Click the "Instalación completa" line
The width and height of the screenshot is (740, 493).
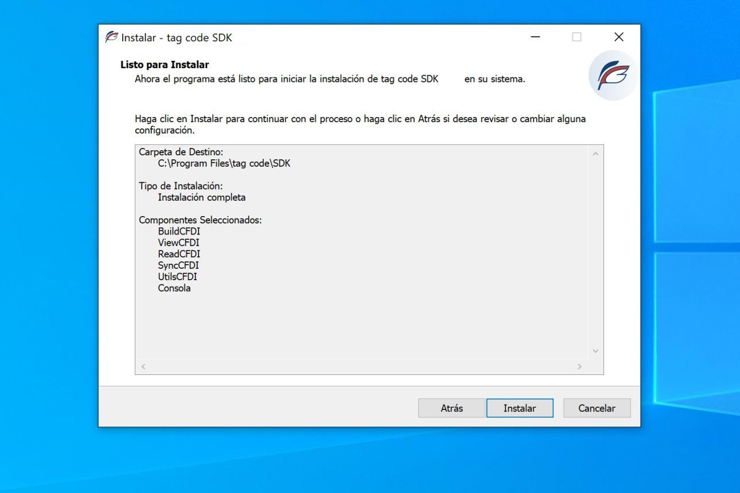(202, 197)
